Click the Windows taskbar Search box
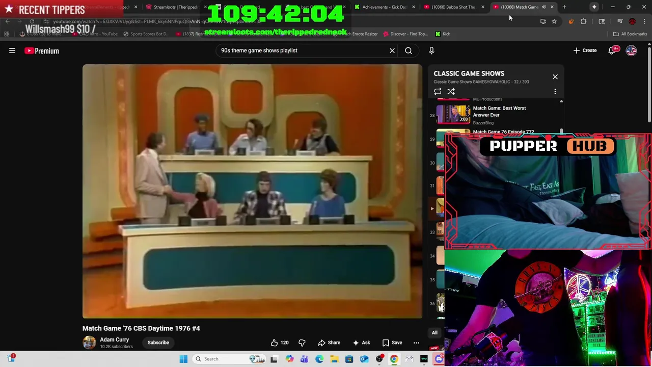This screenshot has height=367, width=652. tap(230, 359)
